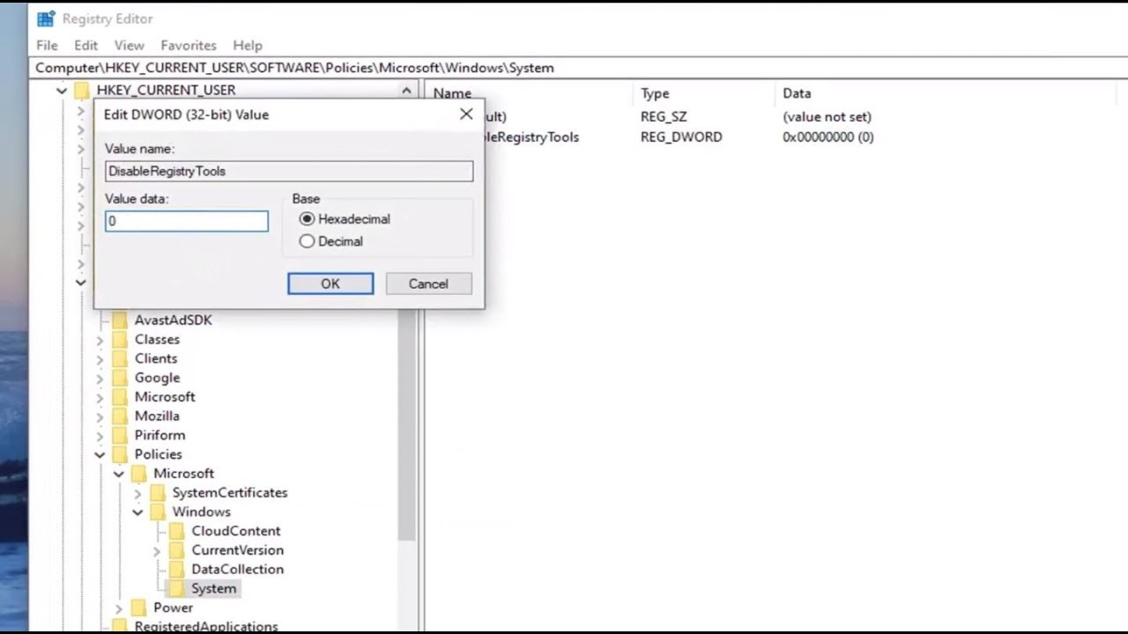The width and height of the screenshot is (1128, 634).
Task: Expand the Mozilla key
Action: [x=100, y=417]
